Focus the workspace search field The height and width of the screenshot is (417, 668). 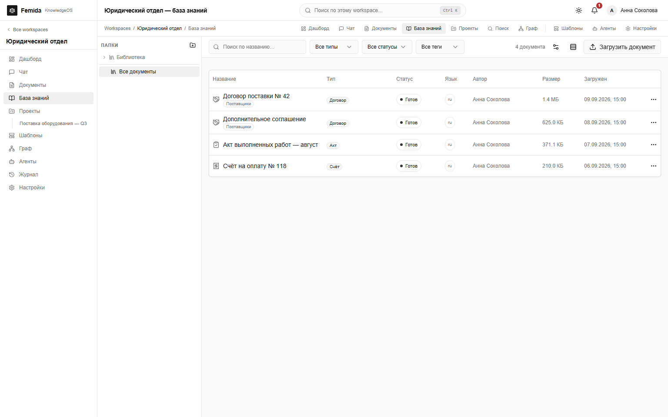383,10
